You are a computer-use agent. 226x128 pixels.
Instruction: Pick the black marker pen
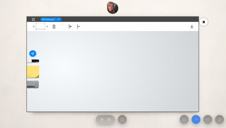click(33, 61)
